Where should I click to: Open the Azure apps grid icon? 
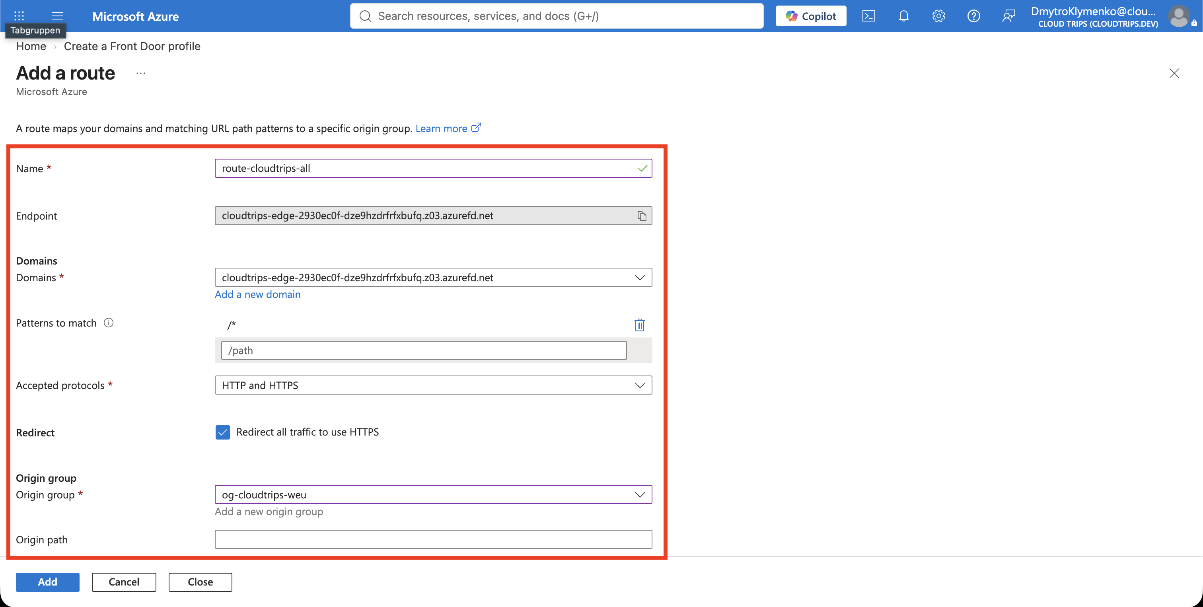pos(19,16)
